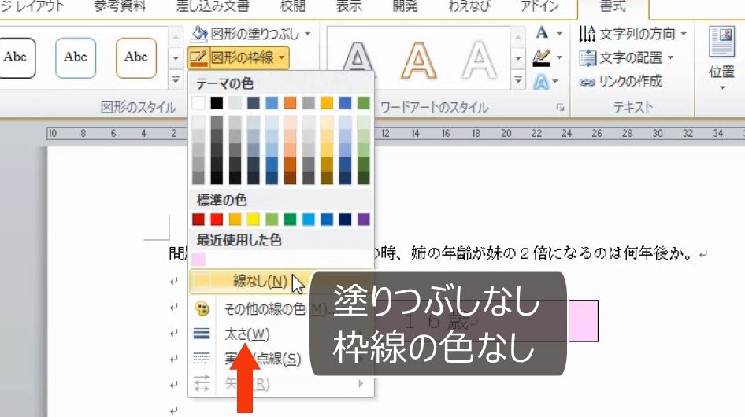Screen dimensions: 745x417
Task: Open the 開発 ribbon tab
Action: [405, 6]
